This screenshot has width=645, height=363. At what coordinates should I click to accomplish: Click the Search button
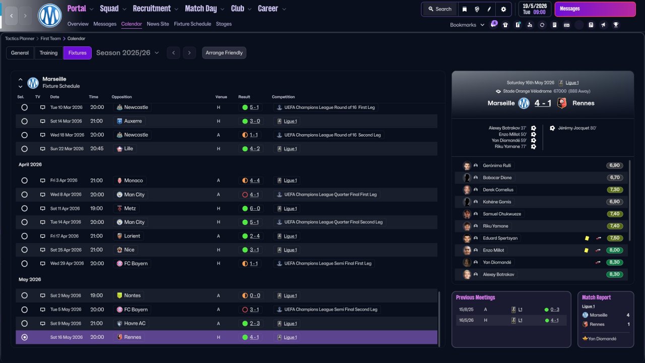click(440, 9)
